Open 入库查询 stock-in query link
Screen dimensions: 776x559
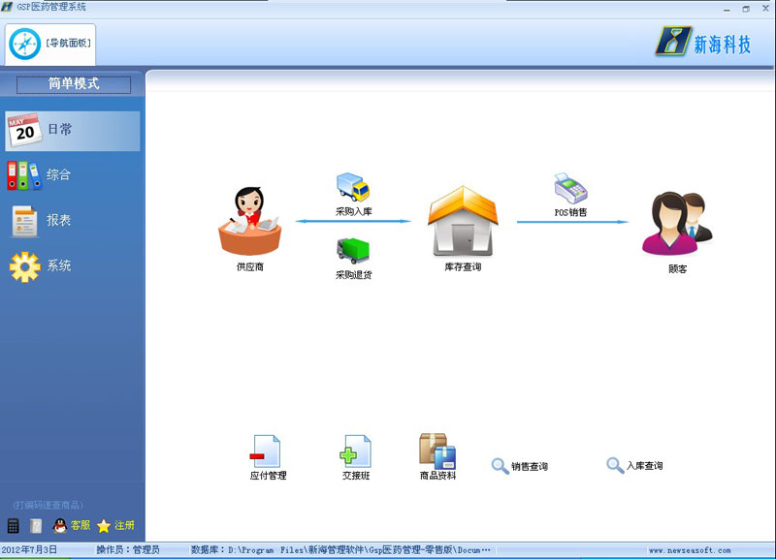[634, 466]
